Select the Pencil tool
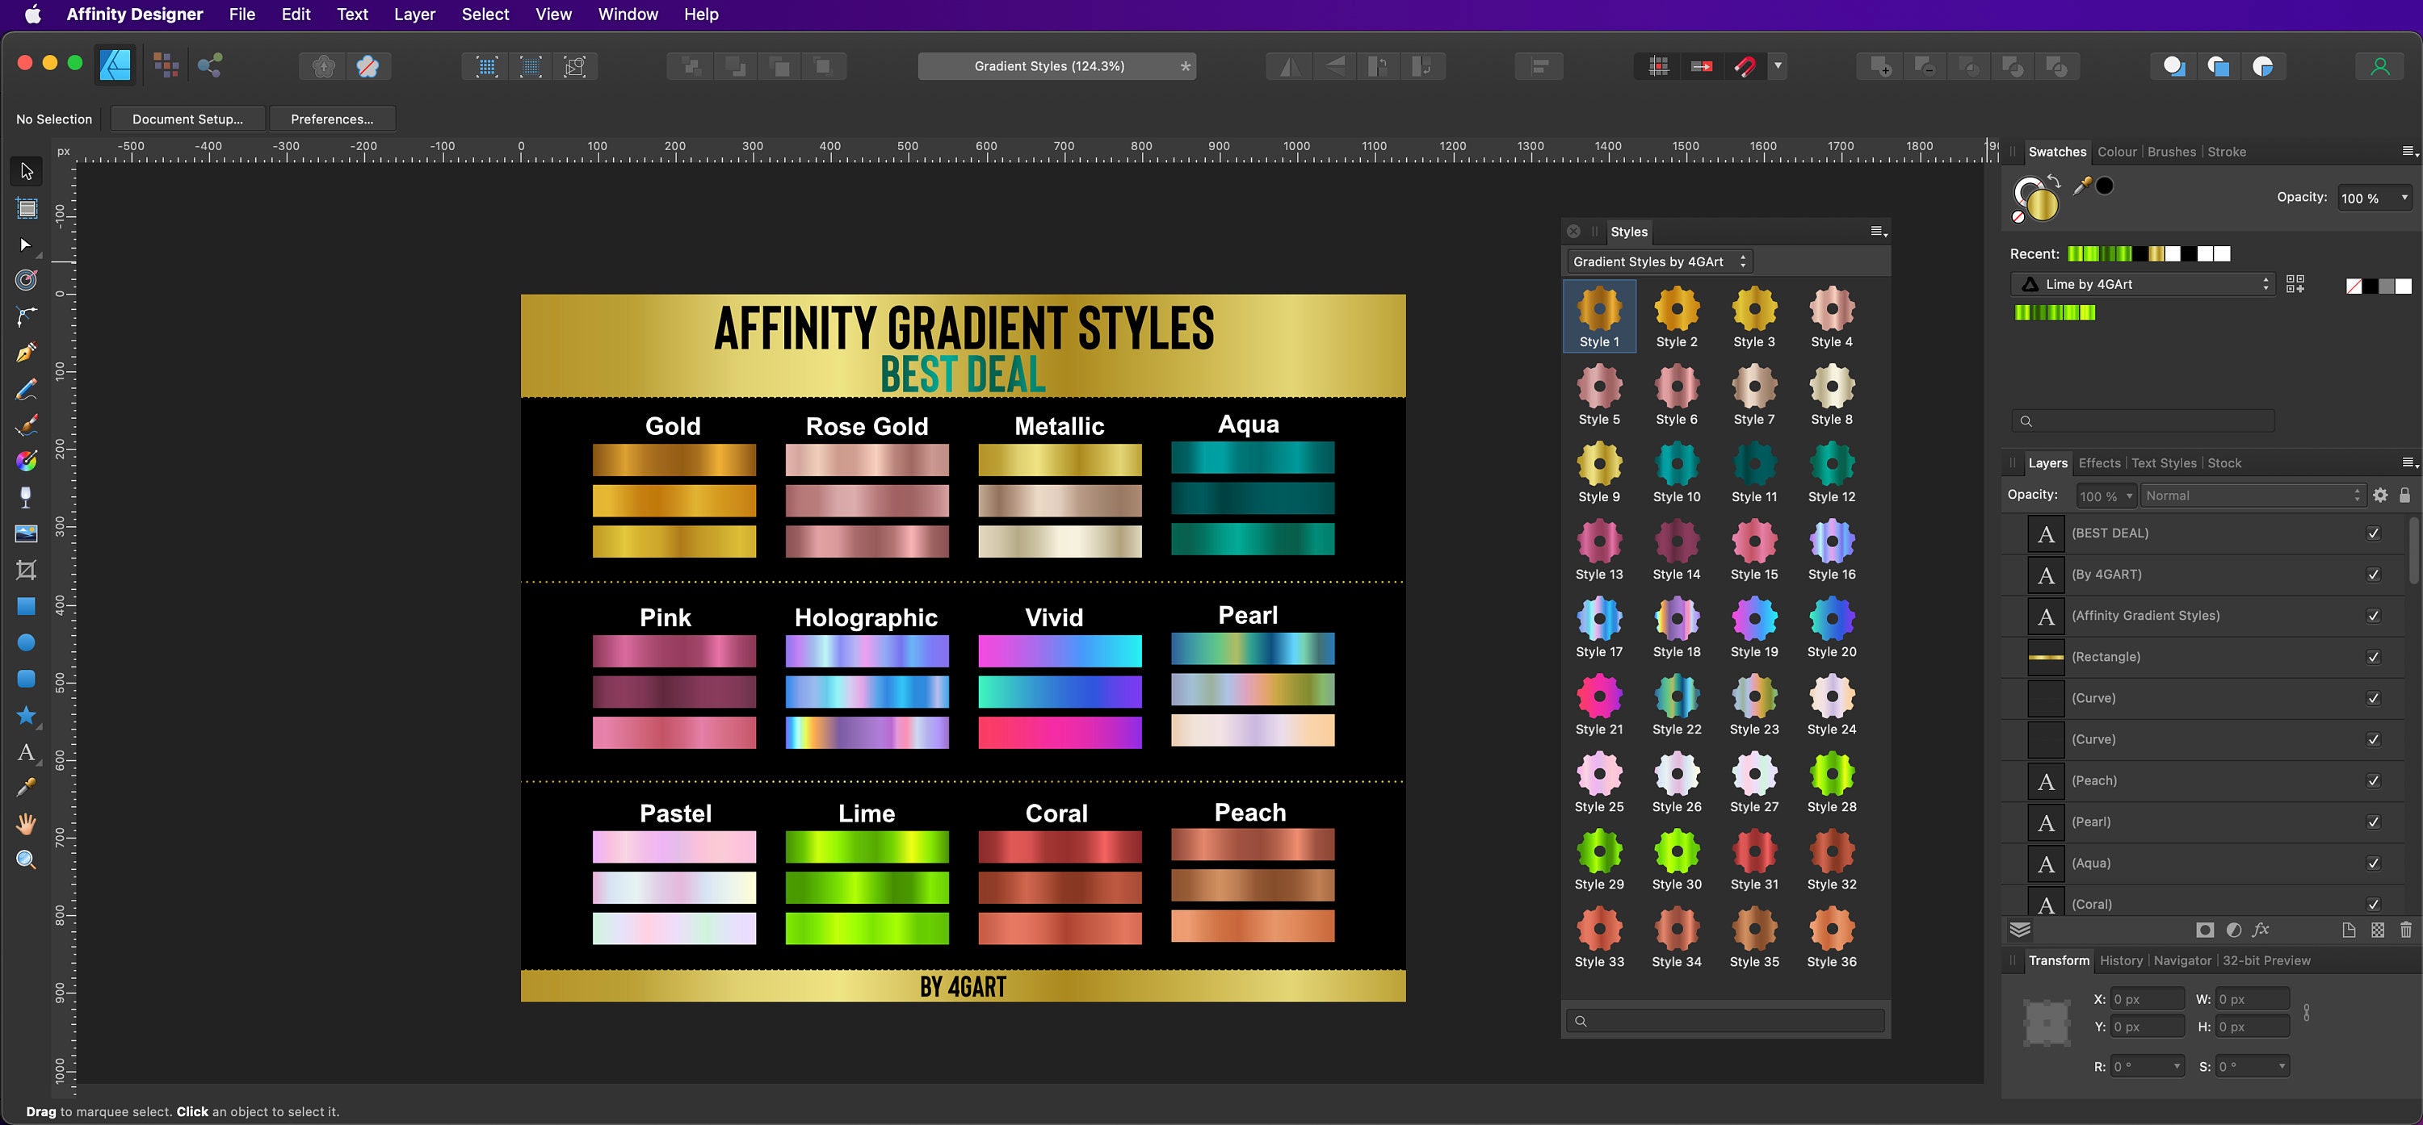Viewport: 2423px width, 1125px height. click(27, 388)
